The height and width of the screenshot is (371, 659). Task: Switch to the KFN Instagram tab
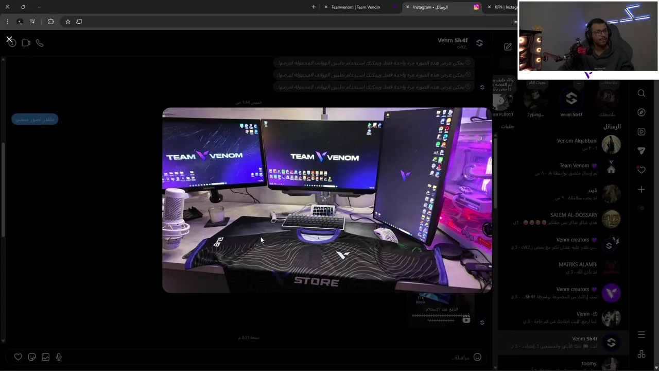pyautogui.click(x=502, y=7)
